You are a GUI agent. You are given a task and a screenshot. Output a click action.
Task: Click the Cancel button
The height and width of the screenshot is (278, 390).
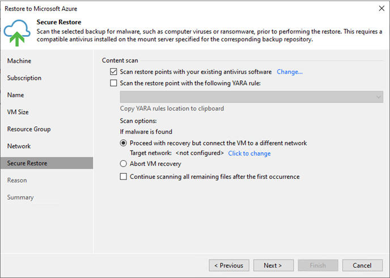tap(362, 266)
